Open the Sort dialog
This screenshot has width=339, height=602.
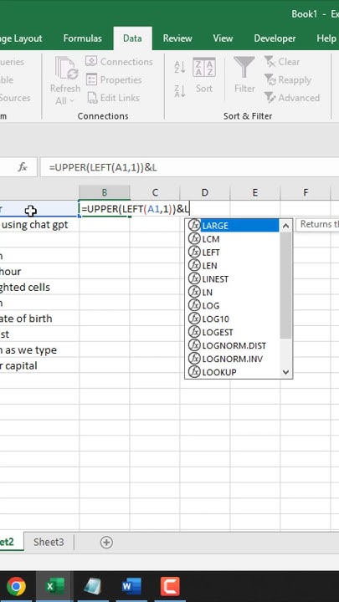(x=204, y=75)
